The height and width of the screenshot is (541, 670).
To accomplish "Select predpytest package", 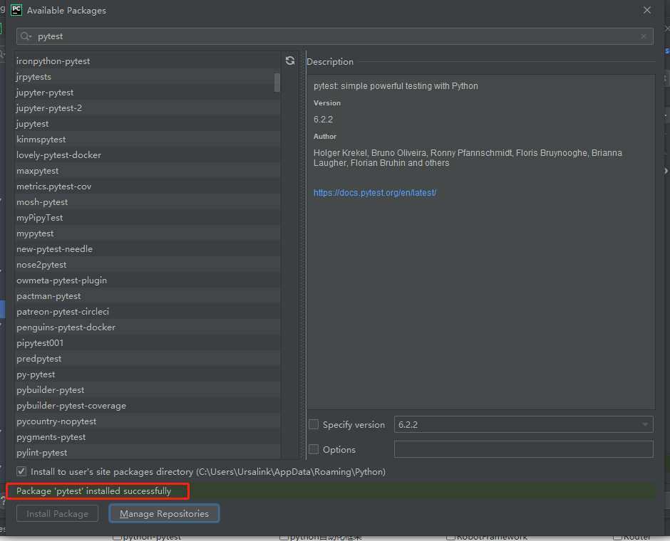I will point(148,358).
